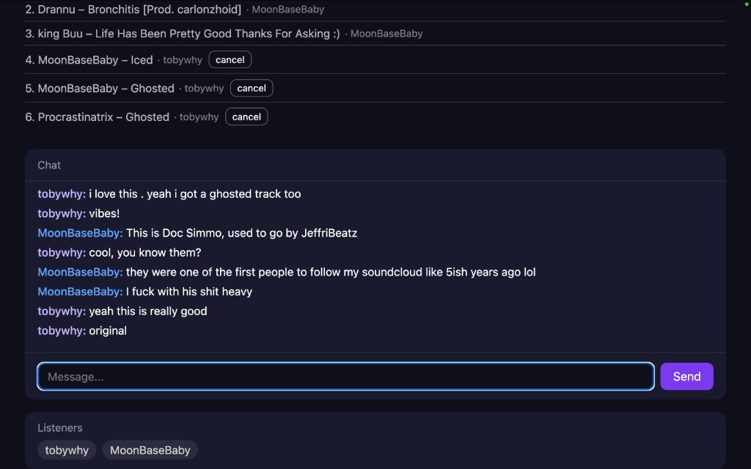Click the tobywhy username on the 'original' message
The height and width of the screenshot is (469, 751).
coord(62,331)
